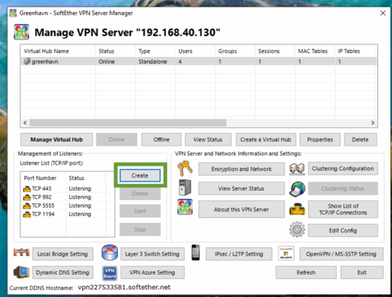Click the SoftEther logo beside the Manage VPN Server heading

click(22, 32)
